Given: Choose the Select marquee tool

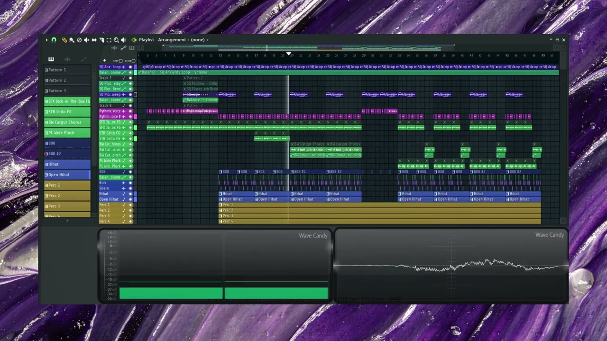Looking at the screenshot, I should [109, 40].
